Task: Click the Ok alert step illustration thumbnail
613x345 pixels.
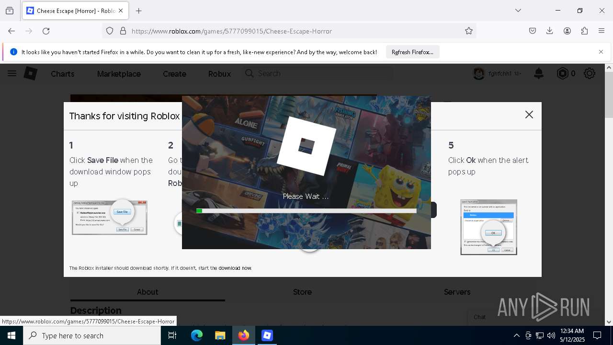Action: 488,227
